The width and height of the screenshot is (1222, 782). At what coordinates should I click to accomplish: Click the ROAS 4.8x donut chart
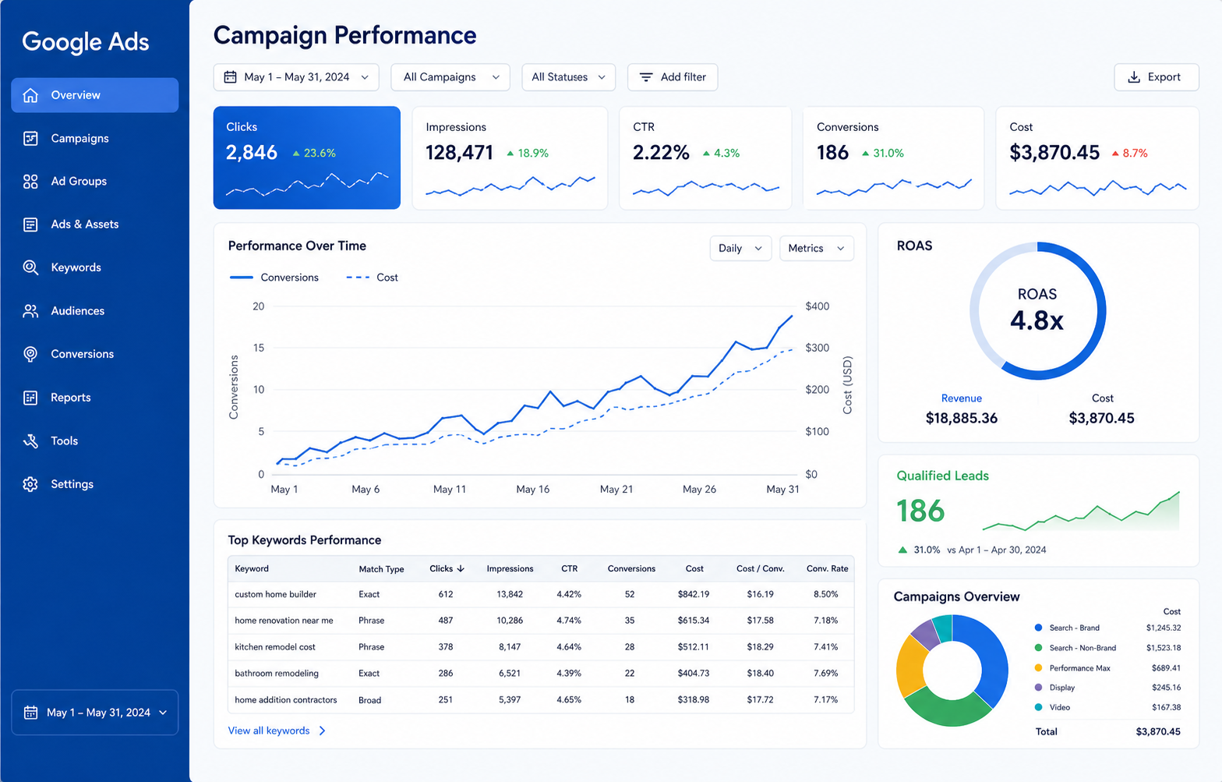pos(1038,311)
